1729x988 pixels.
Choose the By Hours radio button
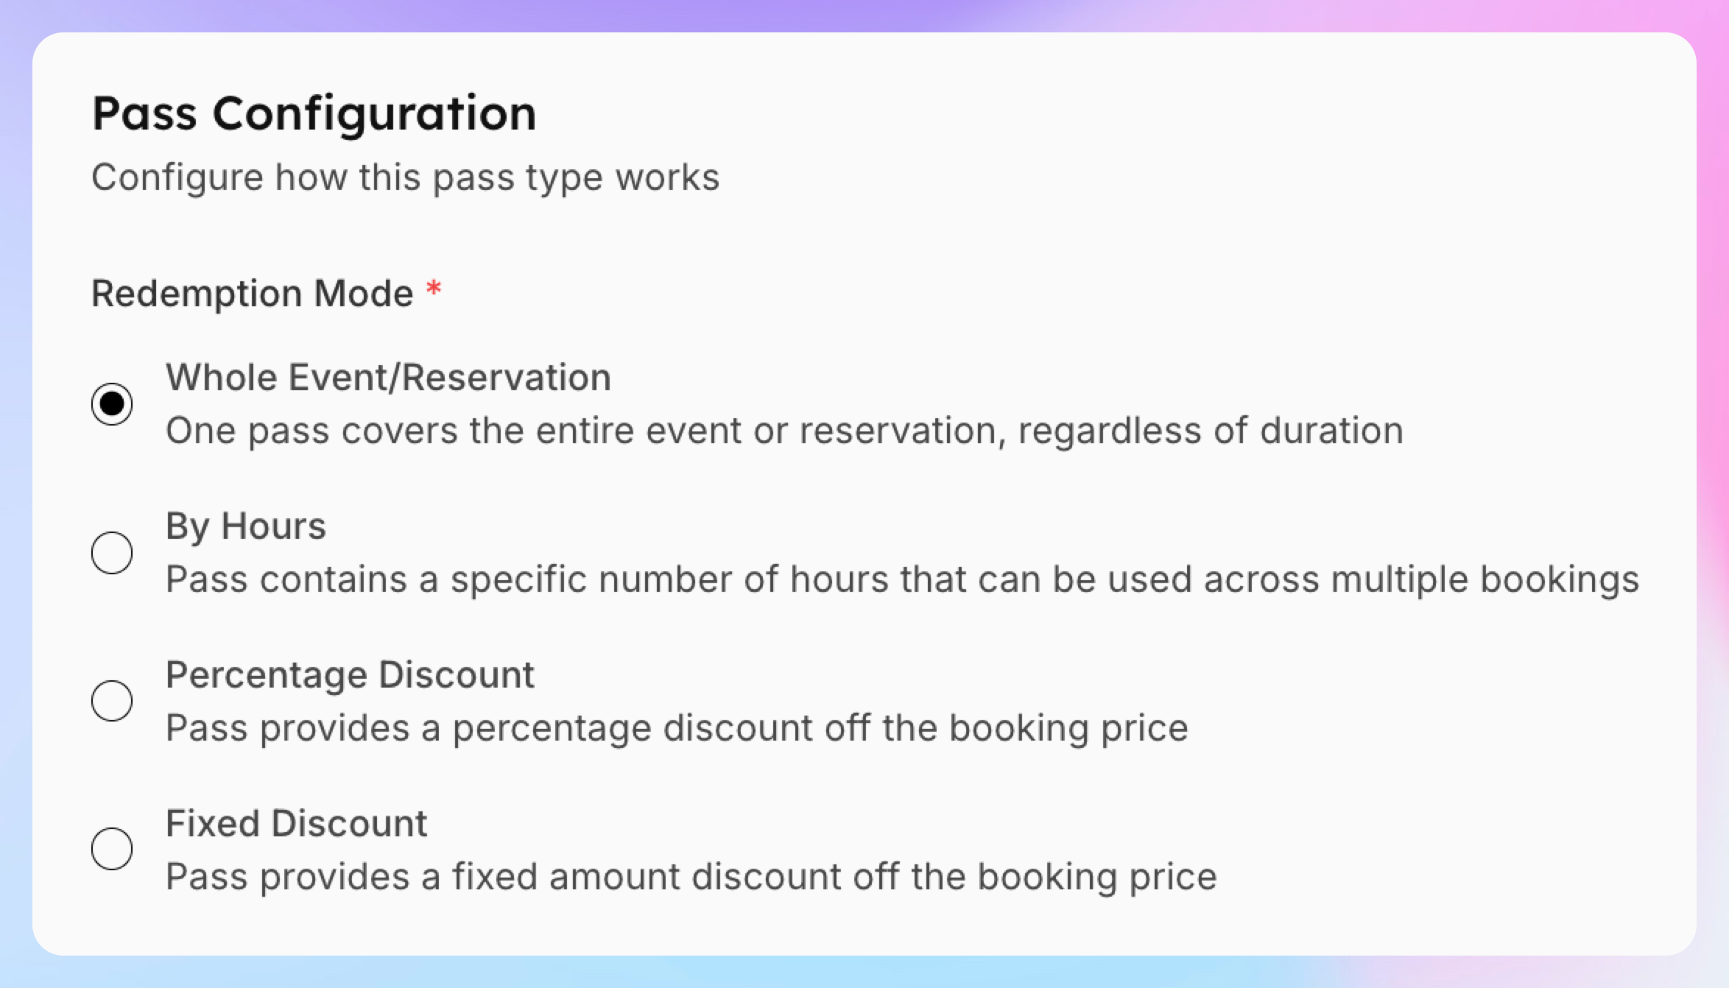click(x=112, y=552)
